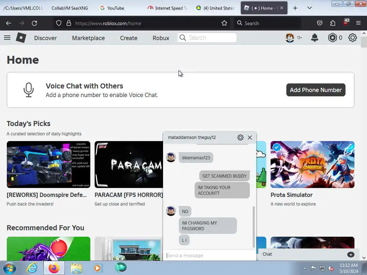Open the Chat bar header
The height and width of the screenshot is (275, 367).
(x=309, y=255)
